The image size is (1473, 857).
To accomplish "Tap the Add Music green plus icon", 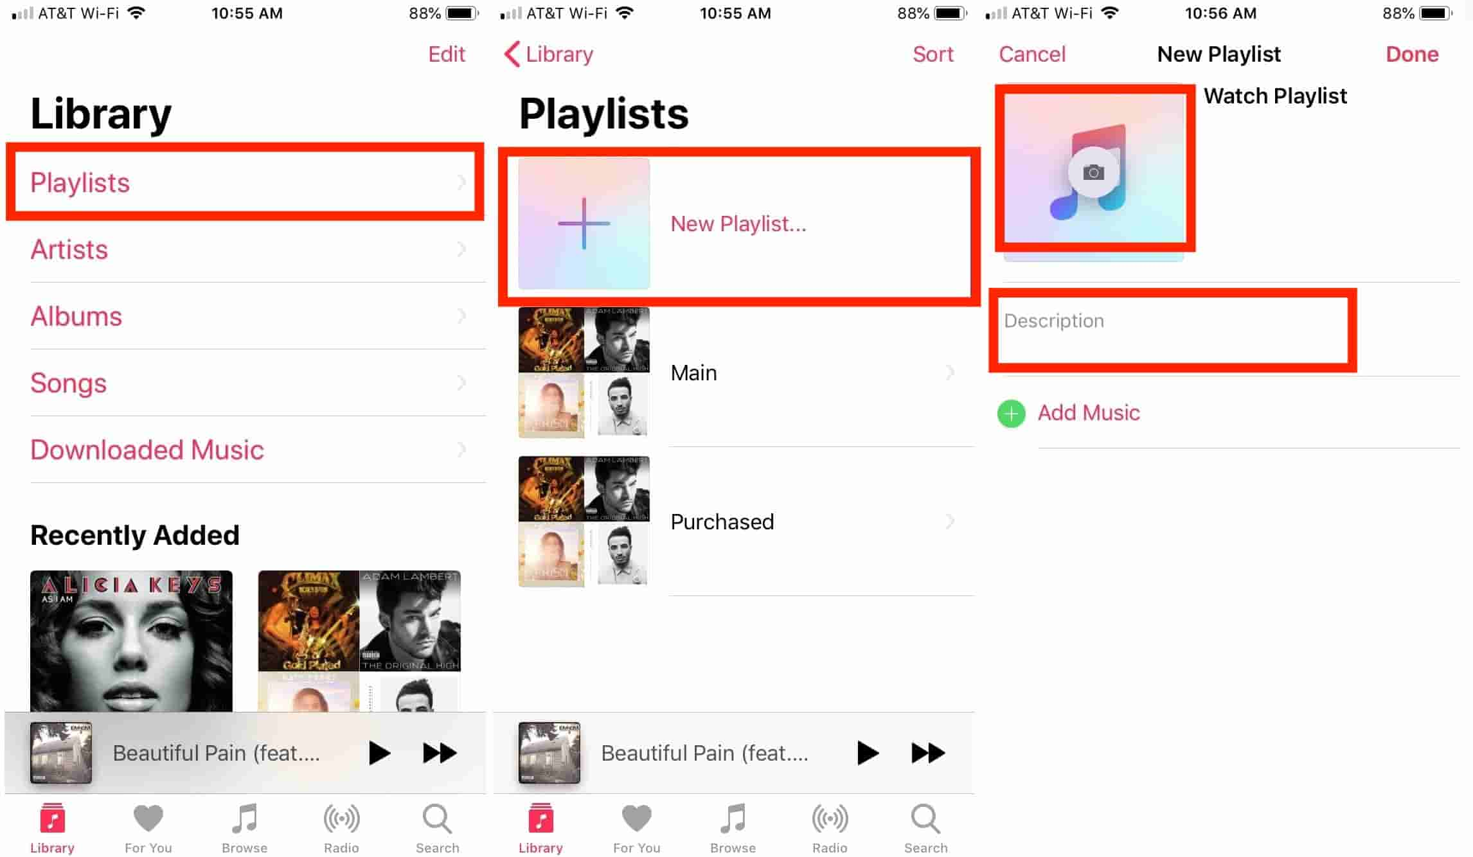I will 1010,413.
